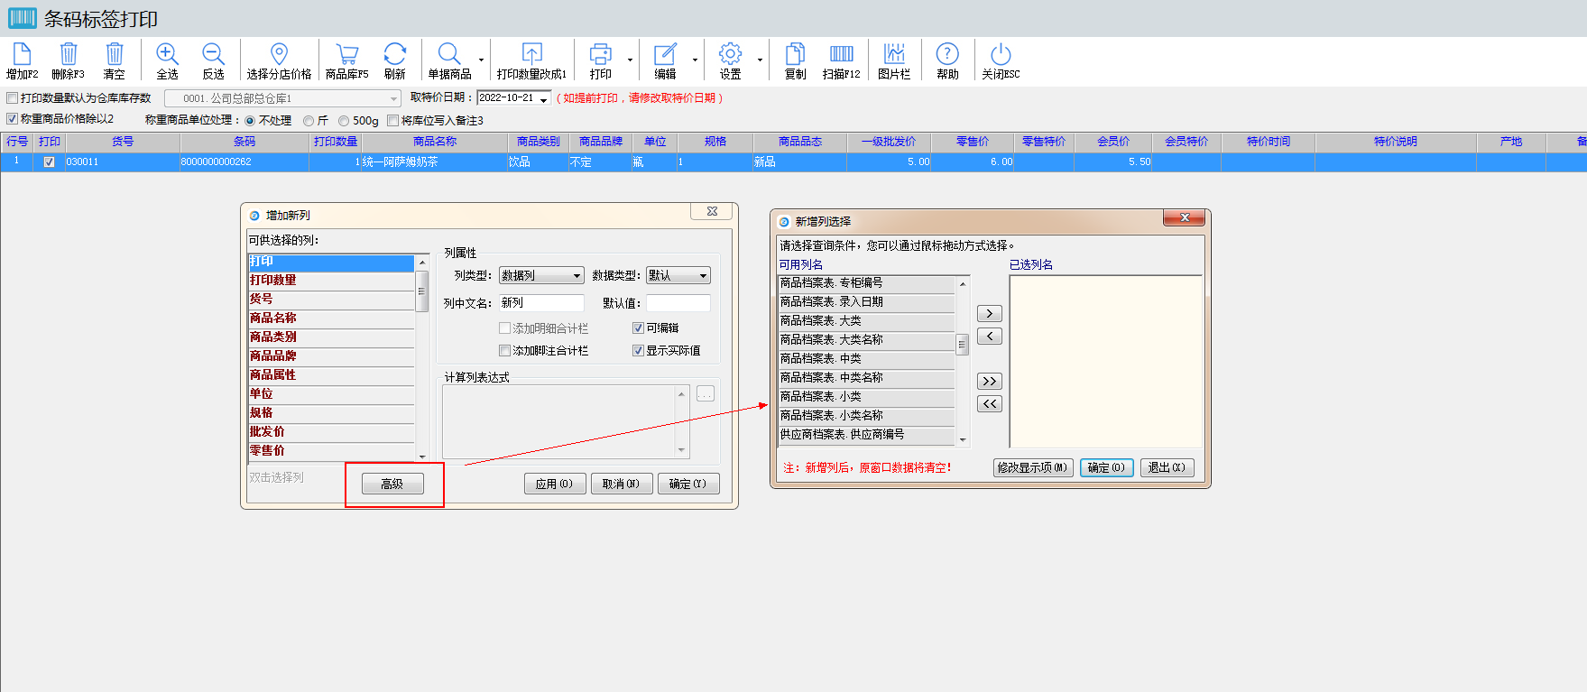Toggle the 可编辑 checkbox
The width and height of the screenshot is (1587, 692).
click(x=638, y=328)
